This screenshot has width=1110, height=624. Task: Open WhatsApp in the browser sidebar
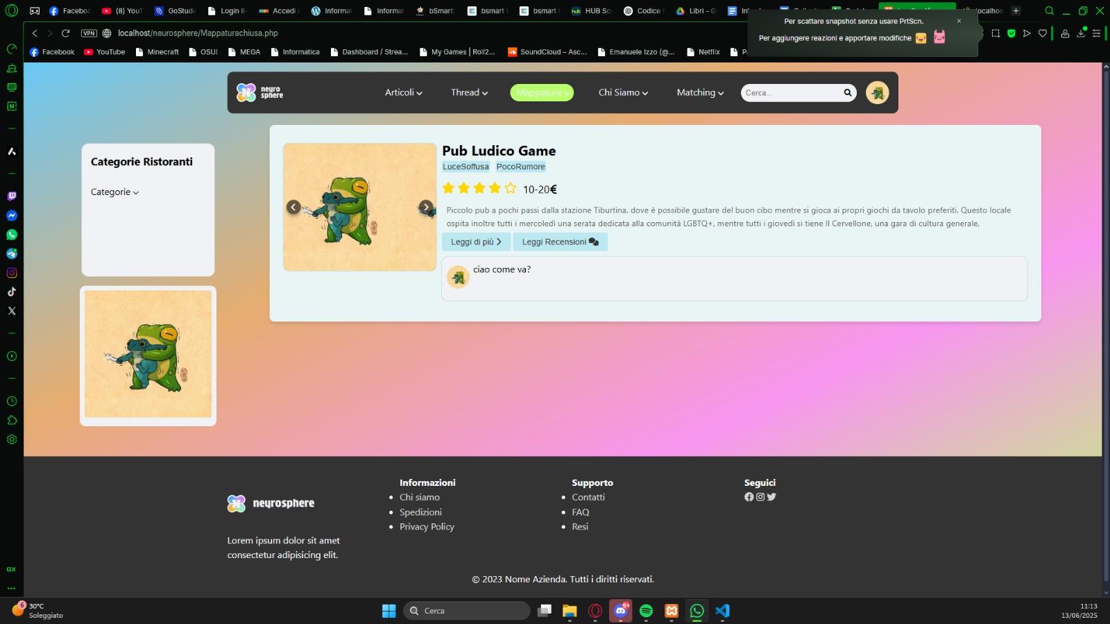coord(12,235)
